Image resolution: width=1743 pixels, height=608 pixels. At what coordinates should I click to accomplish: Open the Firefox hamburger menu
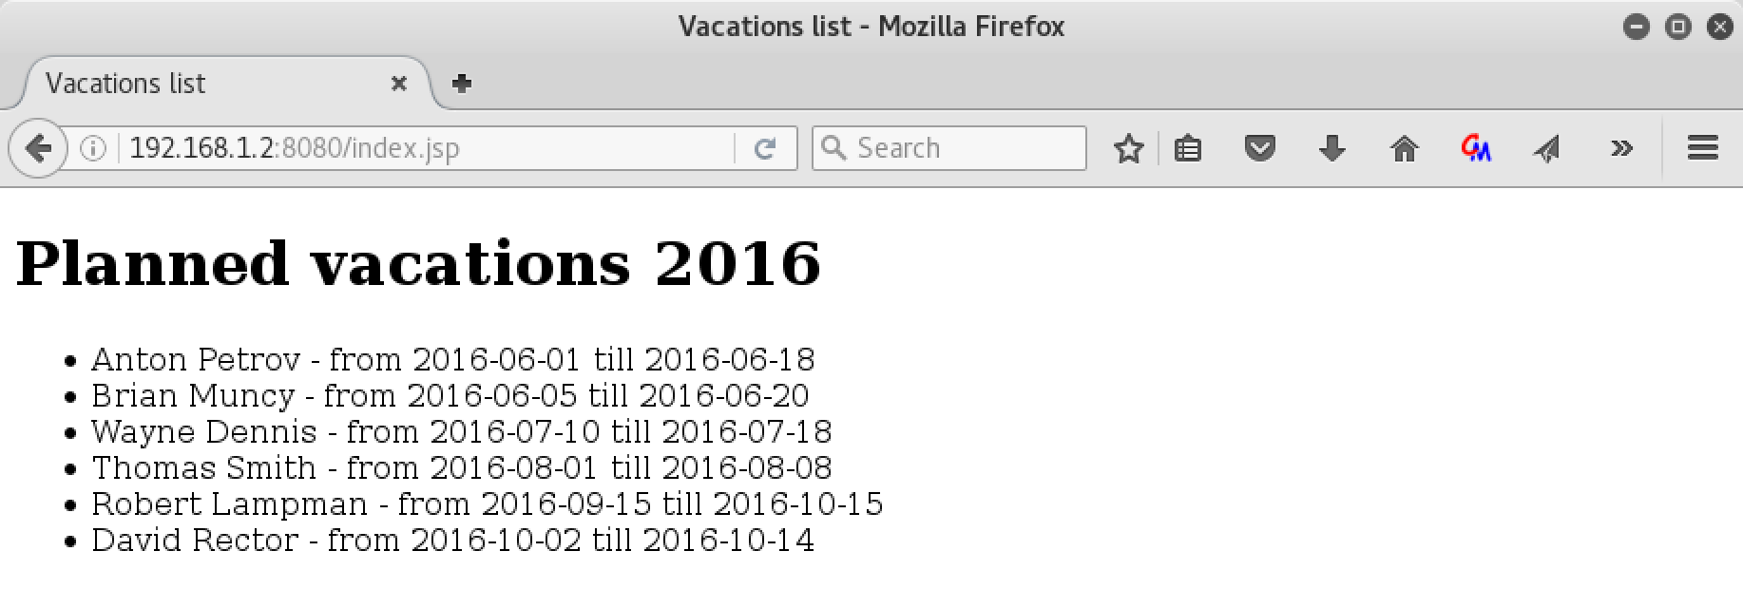1702,148
